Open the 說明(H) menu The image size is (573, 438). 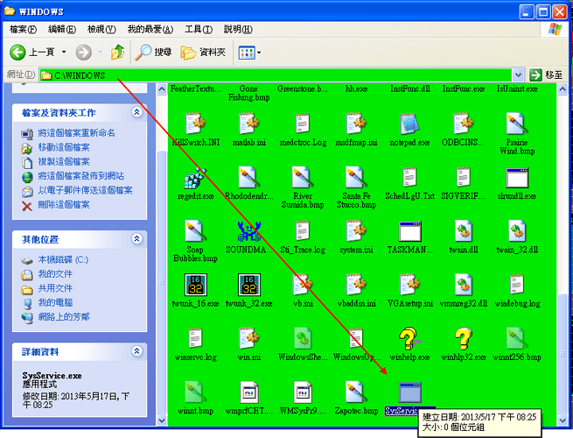[238, 29]
